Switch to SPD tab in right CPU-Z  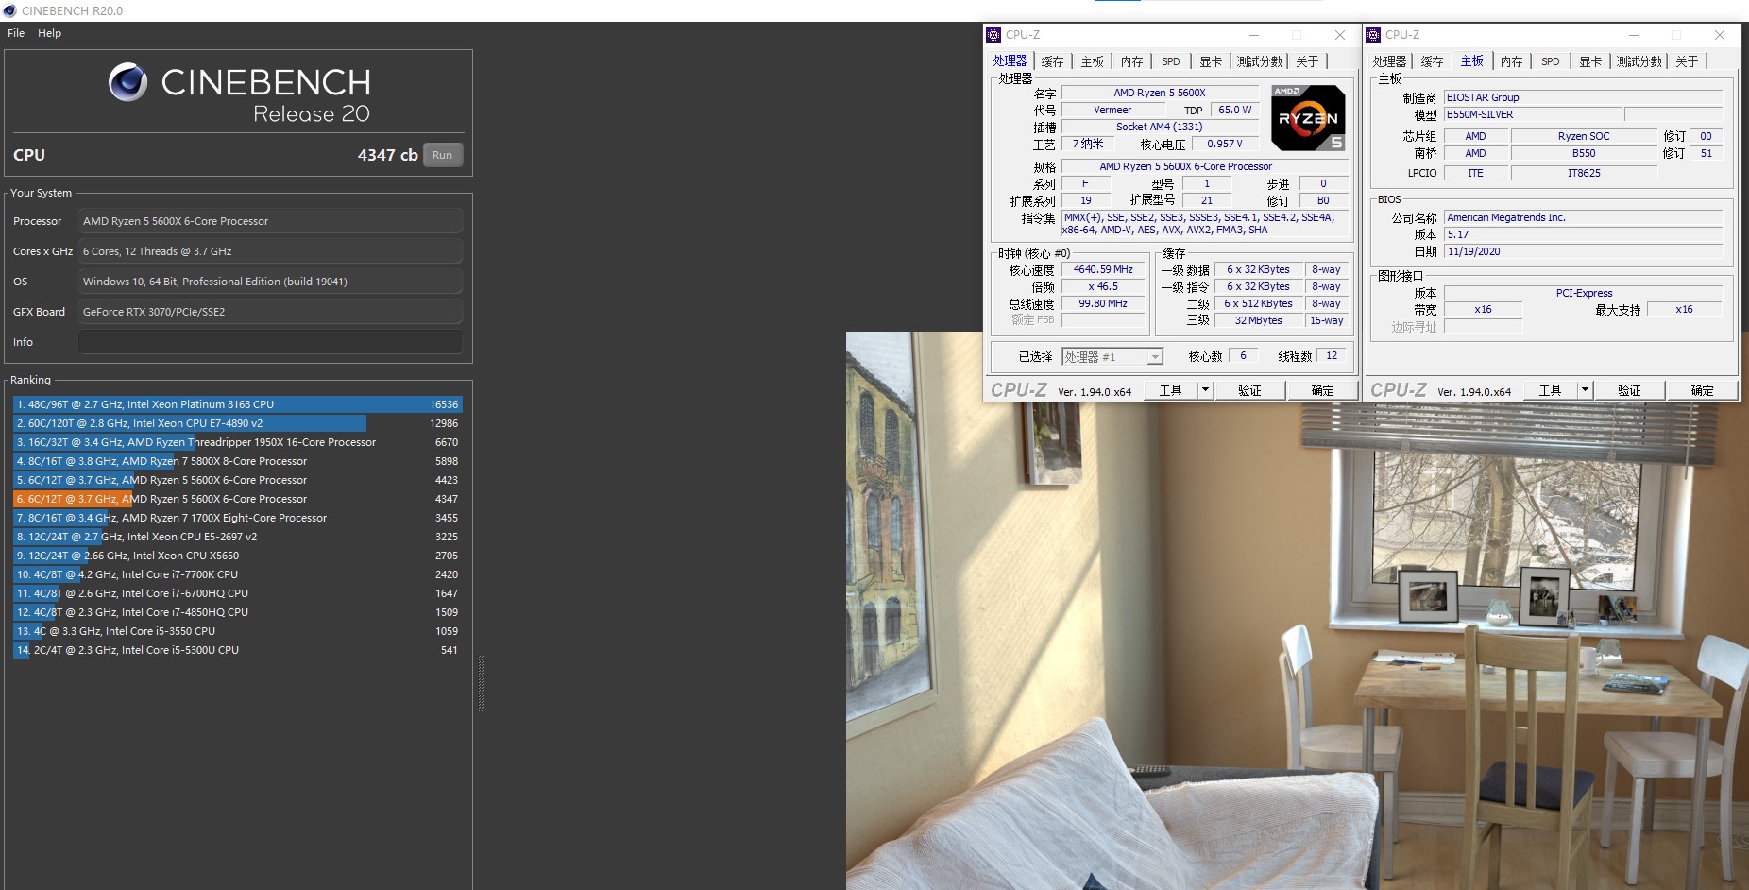[x=1551, y=61]
